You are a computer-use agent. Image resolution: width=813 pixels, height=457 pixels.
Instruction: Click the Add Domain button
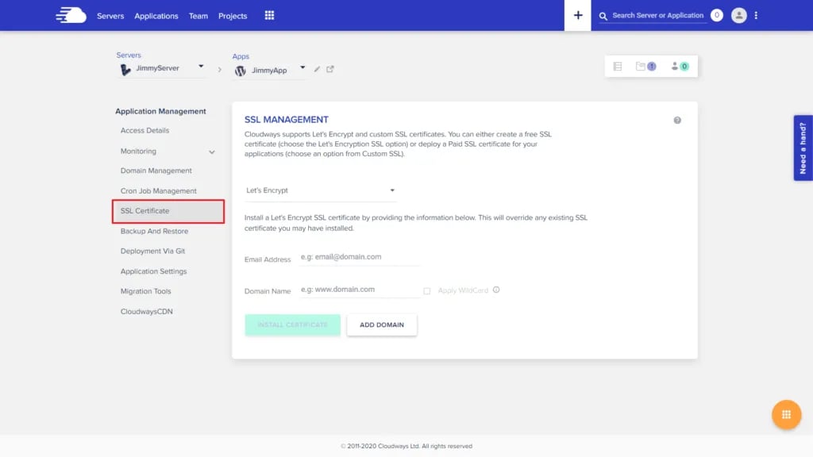382,325
